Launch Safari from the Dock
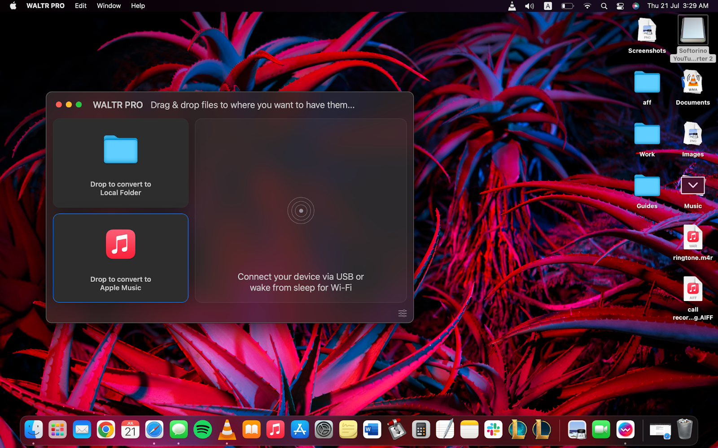 154,430
